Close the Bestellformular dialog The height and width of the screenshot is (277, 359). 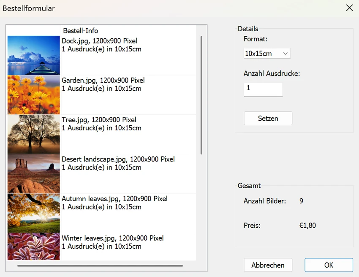point(349,8)
